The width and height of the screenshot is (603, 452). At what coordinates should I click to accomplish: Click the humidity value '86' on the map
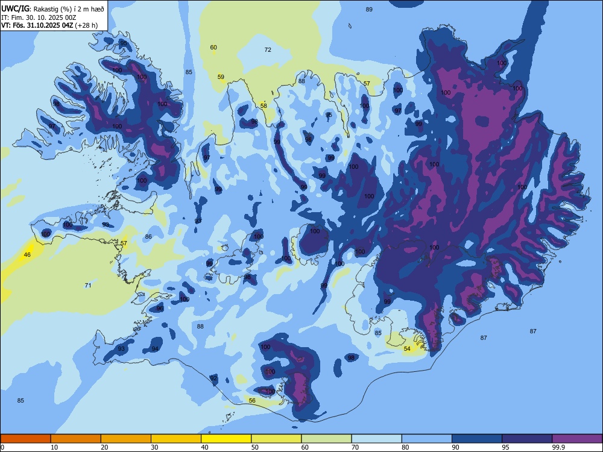(x=148, y=237)
